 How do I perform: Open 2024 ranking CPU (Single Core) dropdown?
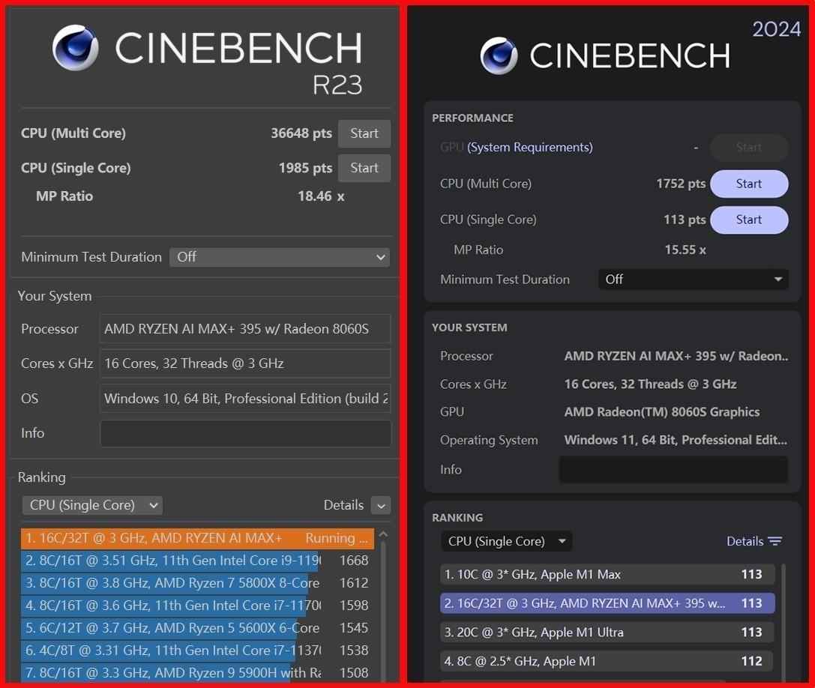[506, 541]
